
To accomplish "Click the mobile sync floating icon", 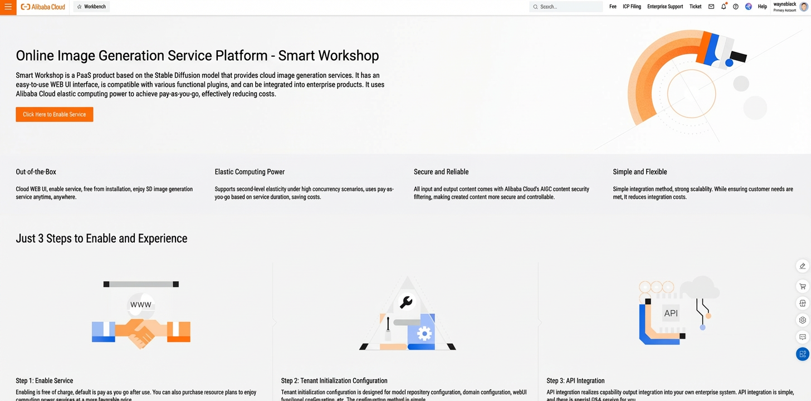I will click(803, 304).
